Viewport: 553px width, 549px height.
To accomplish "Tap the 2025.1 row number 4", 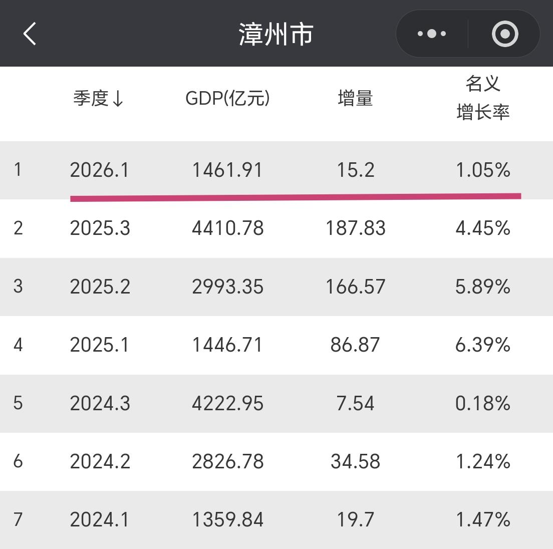I will (19, 345).
